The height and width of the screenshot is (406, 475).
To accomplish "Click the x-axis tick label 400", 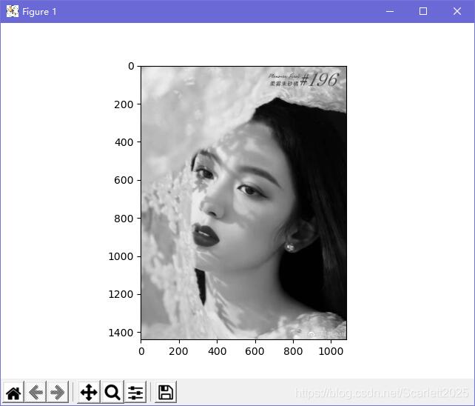I will pos(218,351).
